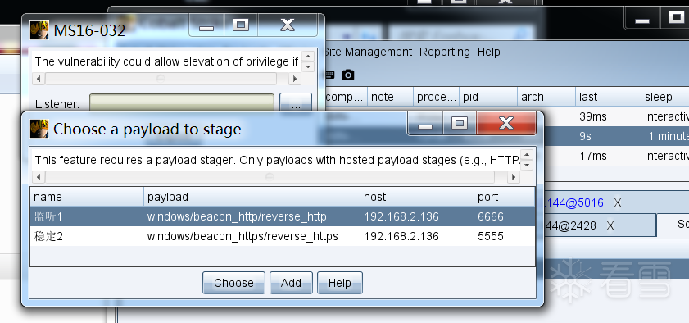Sort listeners by name column header
This screenshot has height=323, width=689.
(87, 197)
